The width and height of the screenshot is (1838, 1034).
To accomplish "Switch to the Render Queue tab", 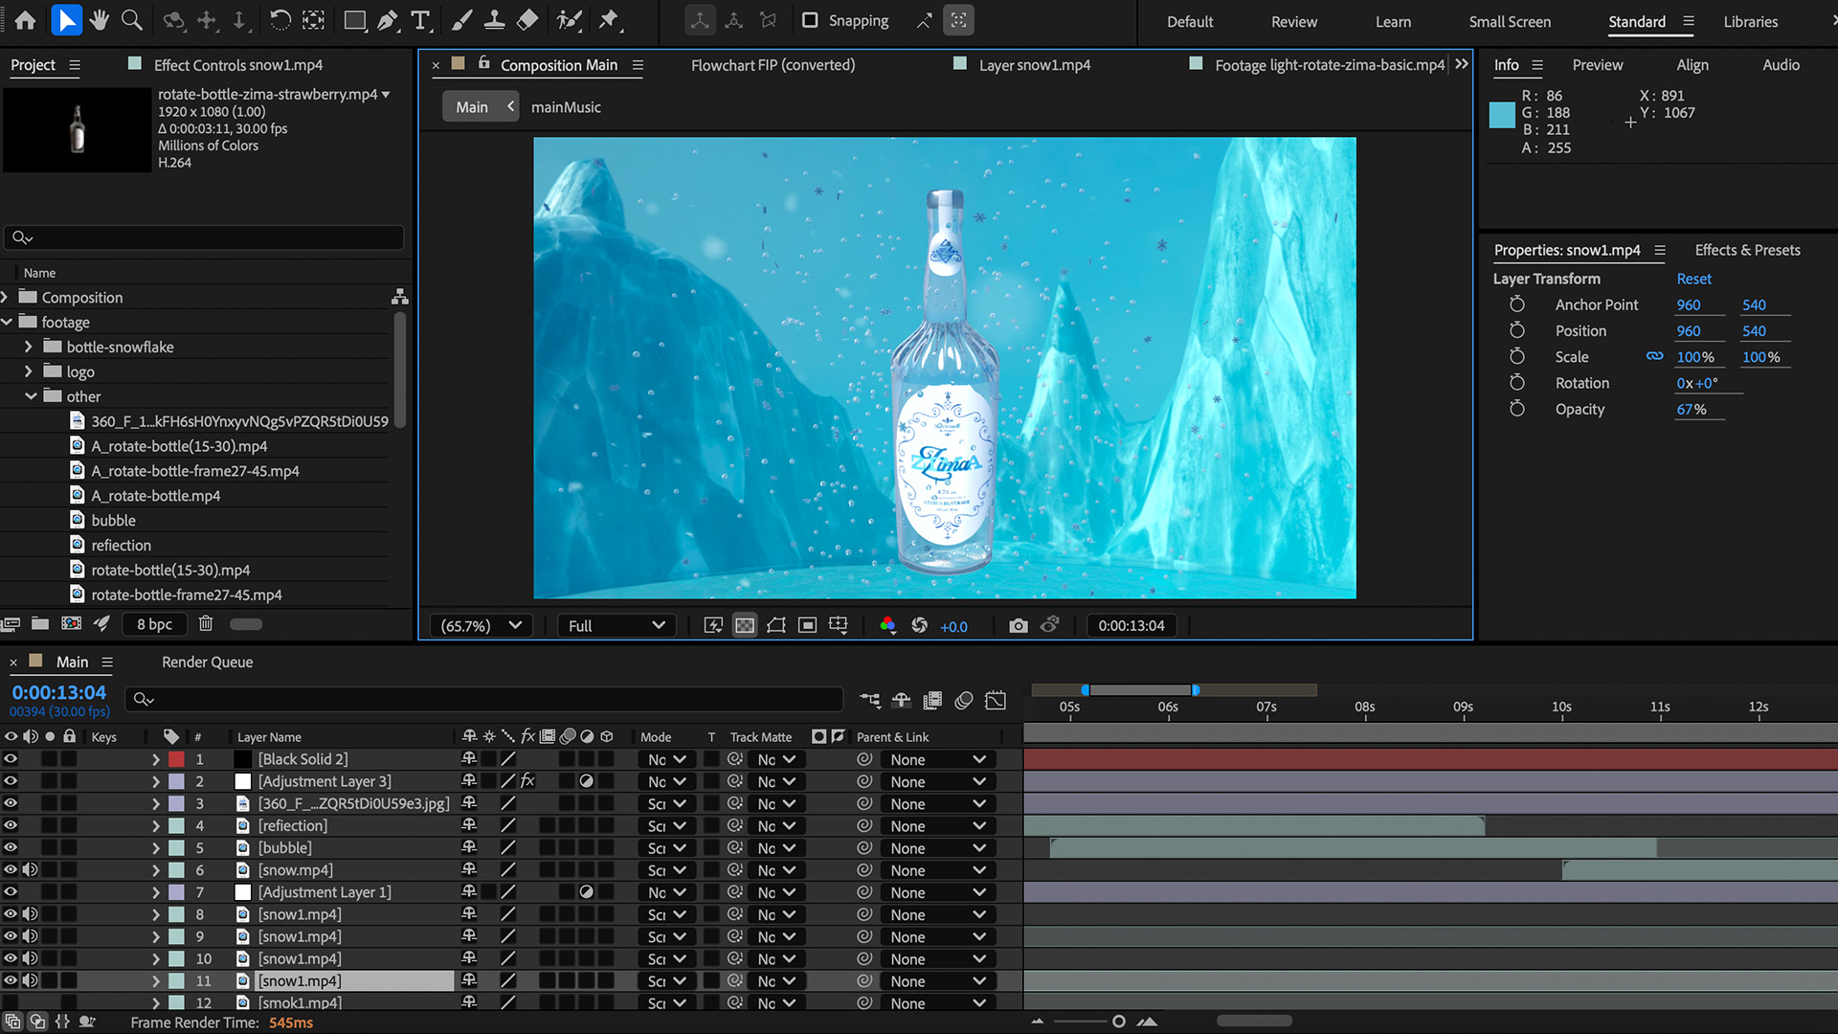I will tap(207, 663).
